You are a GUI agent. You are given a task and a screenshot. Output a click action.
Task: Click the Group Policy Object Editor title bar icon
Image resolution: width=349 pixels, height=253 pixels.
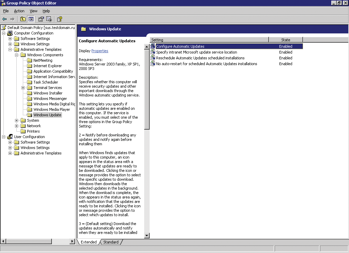point(3,3)
